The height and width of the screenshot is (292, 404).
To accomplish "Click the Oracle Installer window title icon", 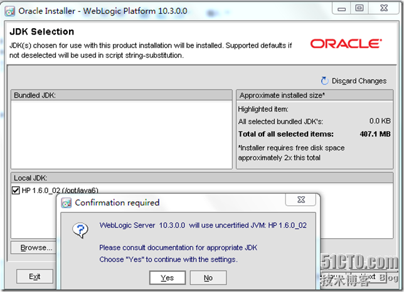I will (x=10, y=11).
